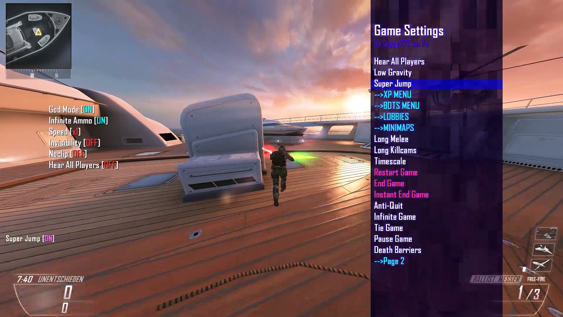Open the XP MENU submenu
This screenshot has width=563, height=317.
pyautogui.click(x=392, y=95)
